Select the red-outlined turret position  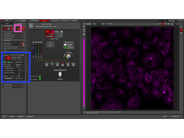63,65
